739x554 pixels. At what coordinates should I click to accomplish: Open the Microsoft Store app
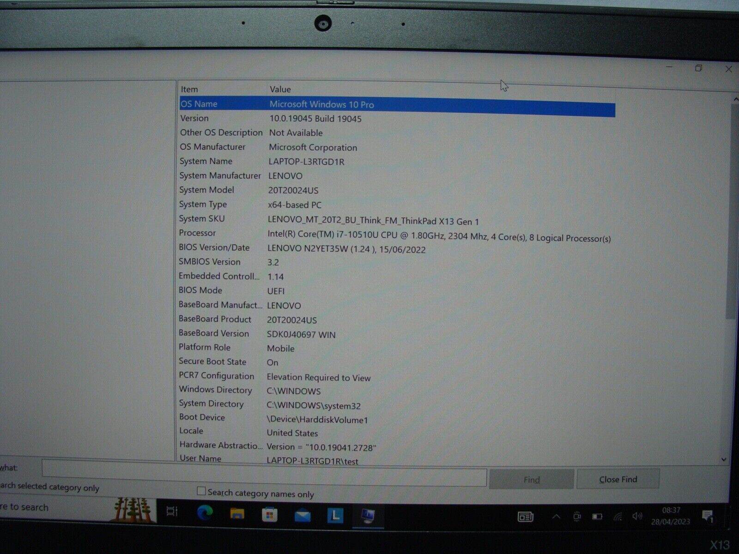pos(269,514)
